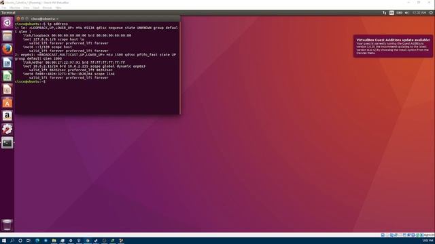The width and height of the screenshot is (435, 244).
Task: Open the VirtualBox Devices menu
Action: coord(47,7)
